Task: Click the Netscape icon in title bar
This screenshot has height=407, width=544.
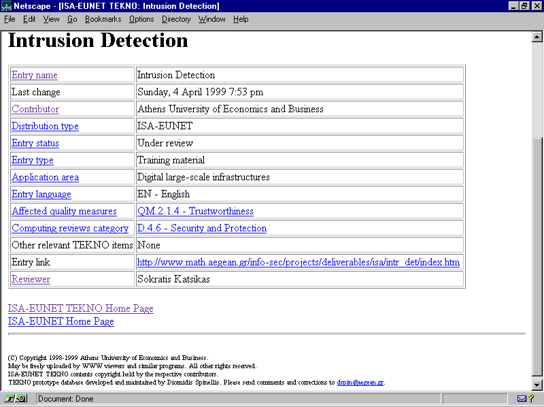Action: (x=6, y=6)
